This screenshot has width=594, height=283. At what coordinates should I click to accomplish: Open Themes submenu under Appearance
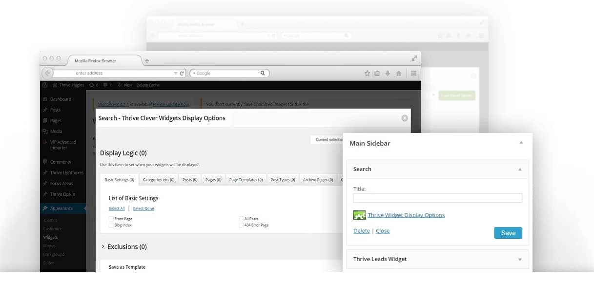coord(50,220)
